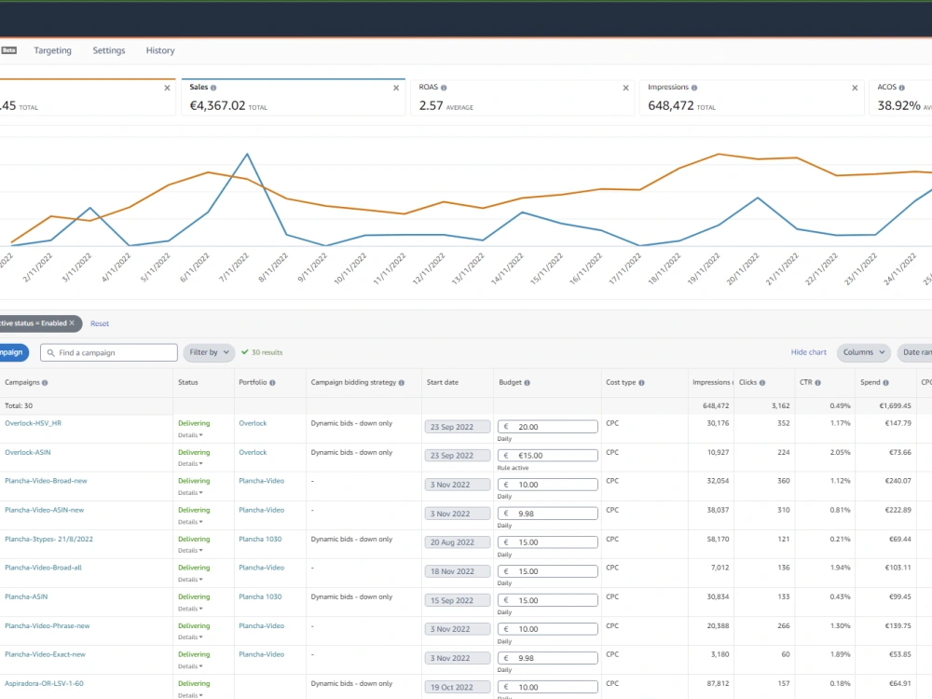Open the Overlock-ASIN campaign
The width and height of the screenshot is (932, 699).
(x=28, y=452)
